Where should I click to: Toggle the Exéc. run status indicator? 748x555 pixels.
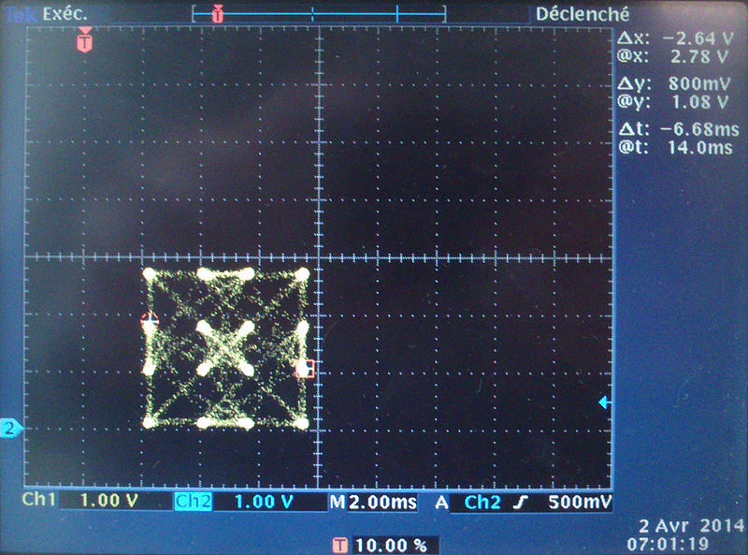click(64, 15)
